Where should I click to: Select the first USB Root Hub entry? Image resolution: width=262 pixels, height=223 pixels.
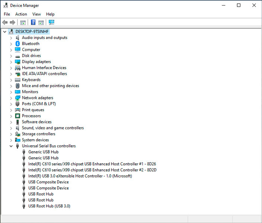coord(41,194)
